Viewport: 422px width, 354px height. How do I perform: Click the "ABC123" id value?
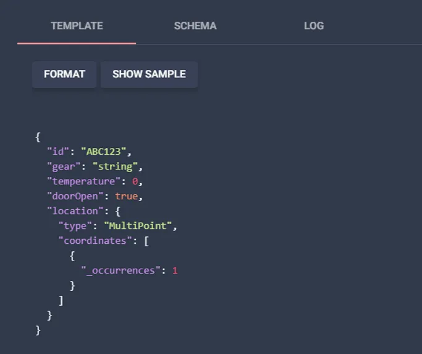tap(104, 152)
